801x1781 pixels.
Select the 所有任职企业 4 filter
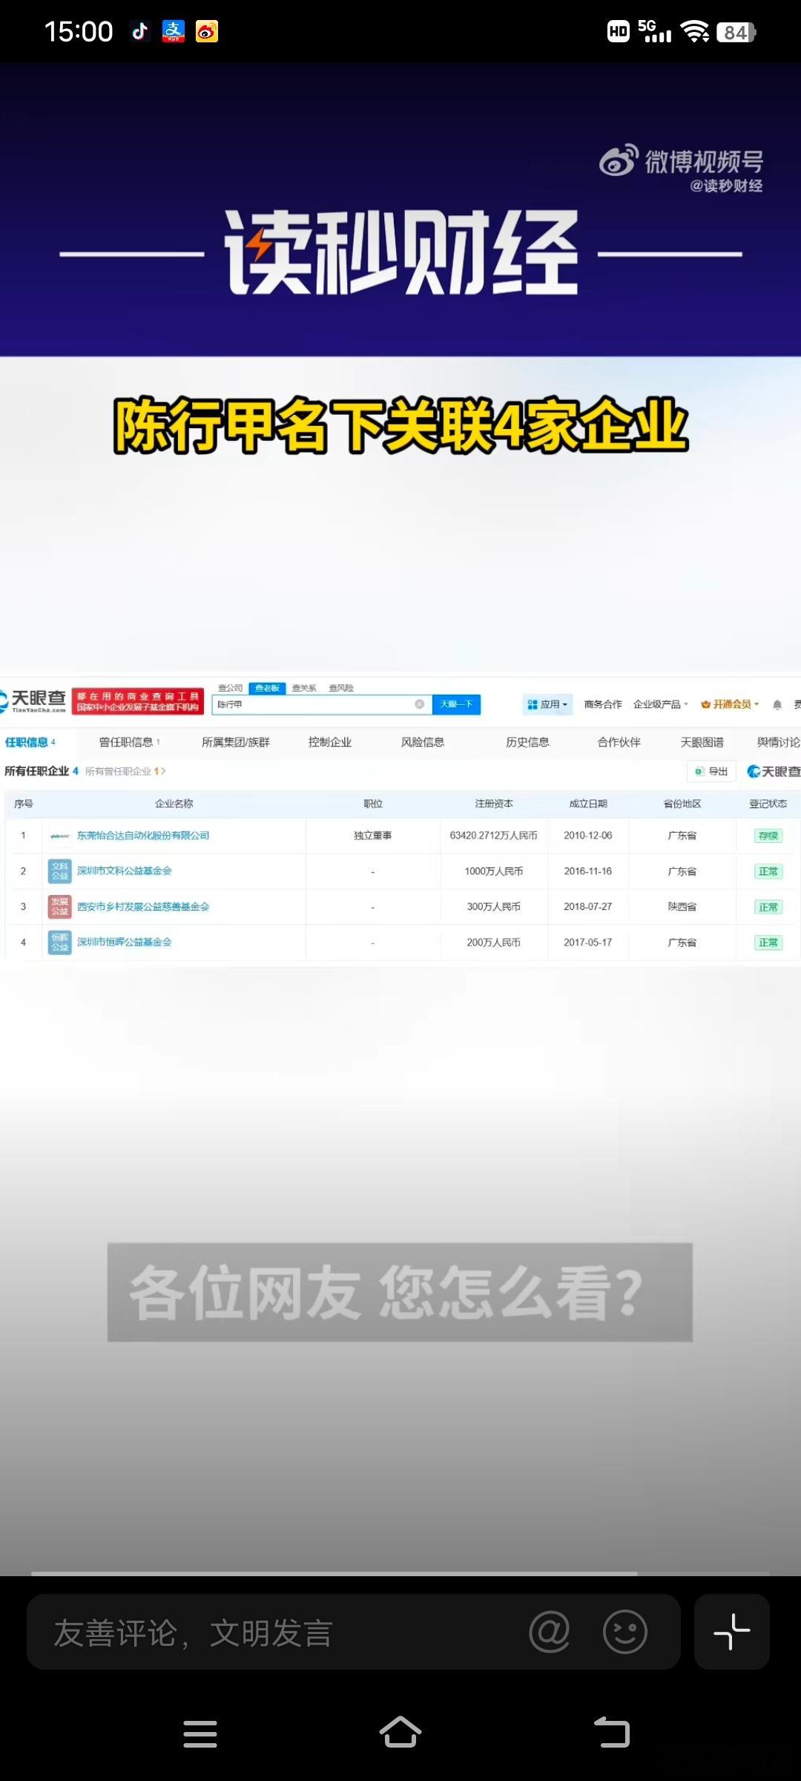coord(42,771)
